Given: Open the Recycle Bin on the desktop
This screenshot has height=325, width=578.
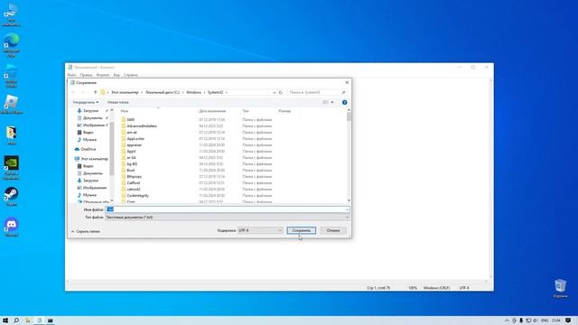Looking at the screenshot, I should 560,288.
